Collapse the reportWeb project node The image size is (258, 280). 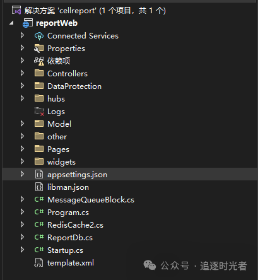click(11, 23)
